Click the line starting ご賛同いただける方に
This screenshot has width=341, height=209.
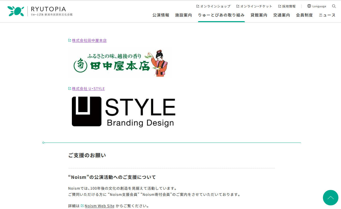(154, 195)
